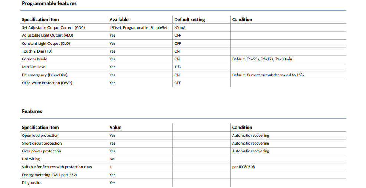Click the T1=55s, T2=12s, T3=30min condition text
366x188 pixels.
point(269,59)
